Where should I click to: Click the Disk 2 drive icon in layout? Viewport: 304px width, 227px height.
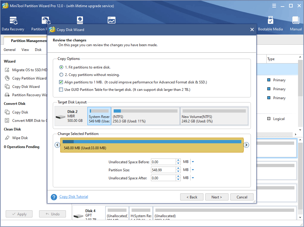[61, 117]
